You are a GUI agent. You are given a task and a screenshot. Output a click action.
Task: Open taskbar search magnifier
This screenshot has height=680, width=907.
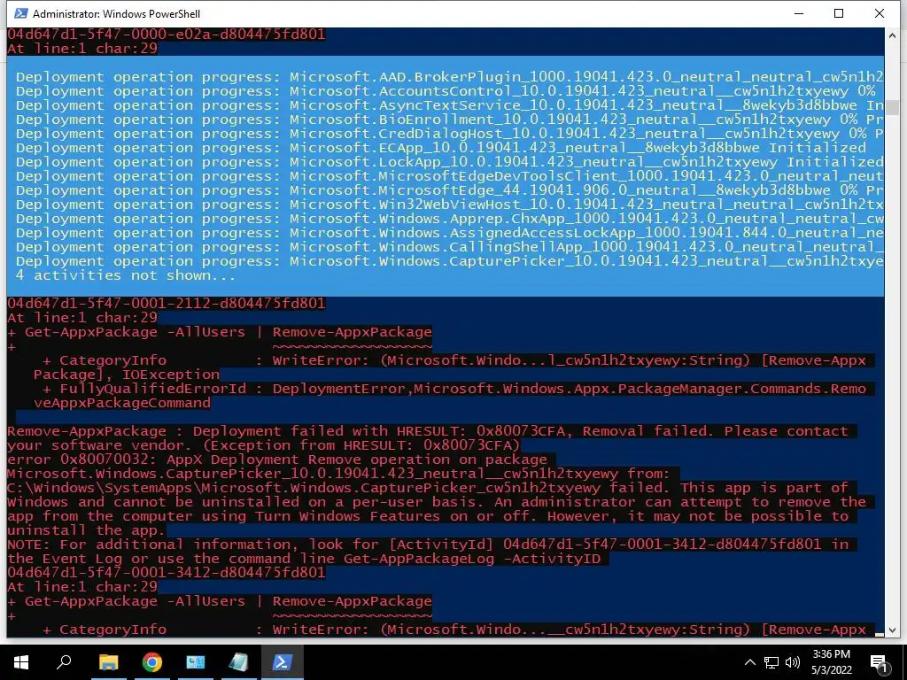click(64, 662)
